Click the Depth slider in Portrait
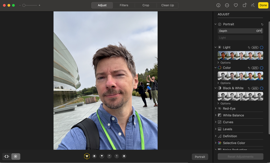The width and height of the screenshot is (270, 163). (x=240, y=31)
